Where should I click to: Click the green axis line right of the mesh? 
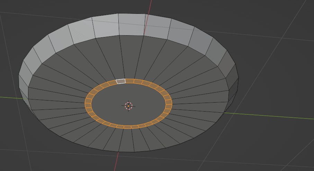coord(270,116)
